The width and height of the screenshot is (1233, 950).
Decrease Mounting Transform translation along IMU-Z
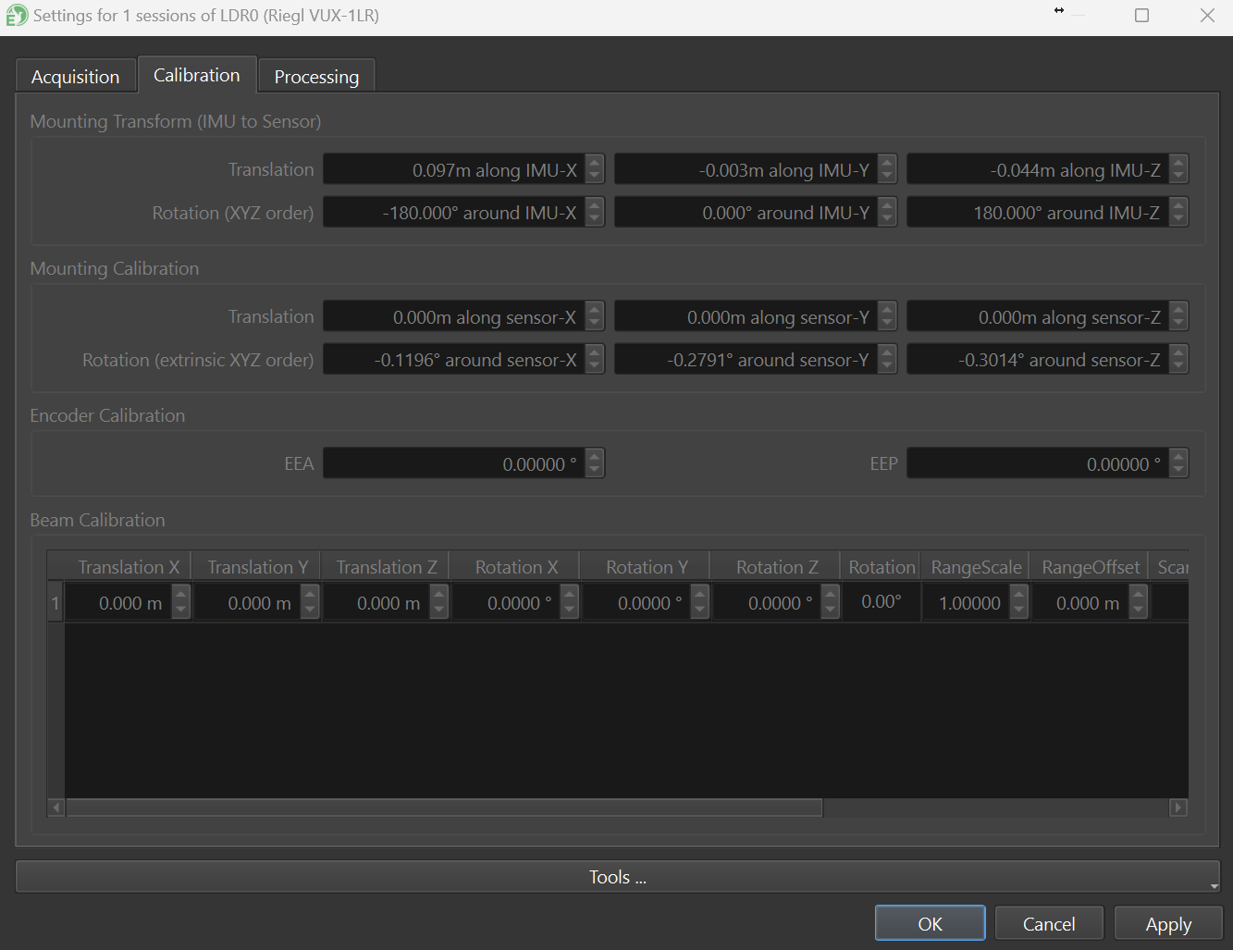tap(1178, 177)
